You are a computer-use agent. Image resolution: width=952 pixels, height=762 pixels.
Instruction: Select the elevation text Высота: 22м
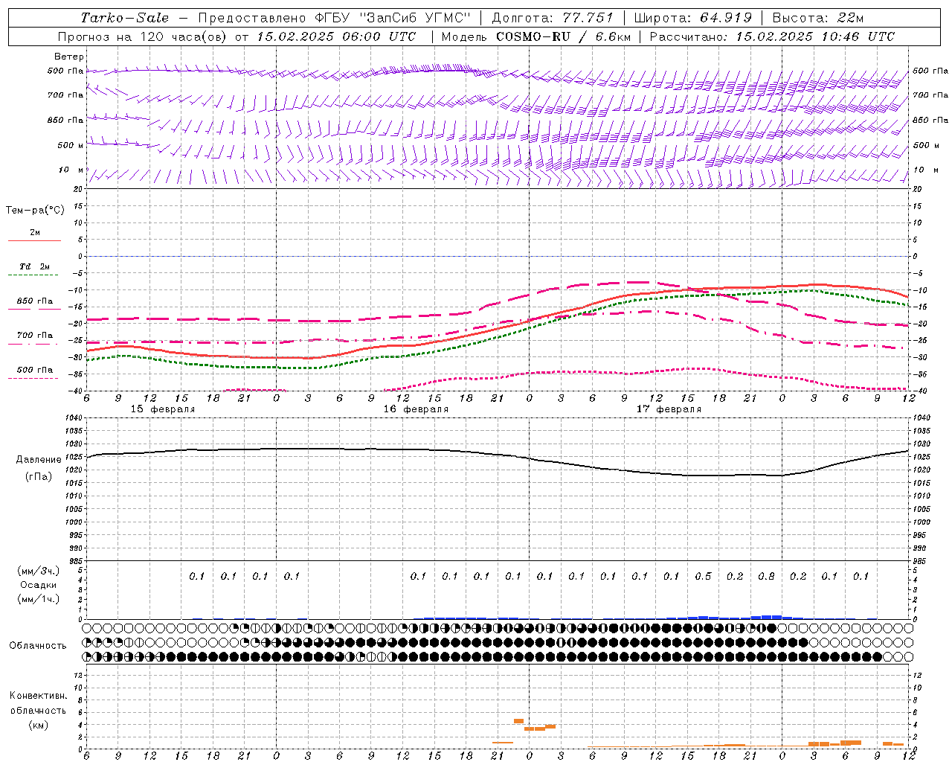click(x=818, y=18)
